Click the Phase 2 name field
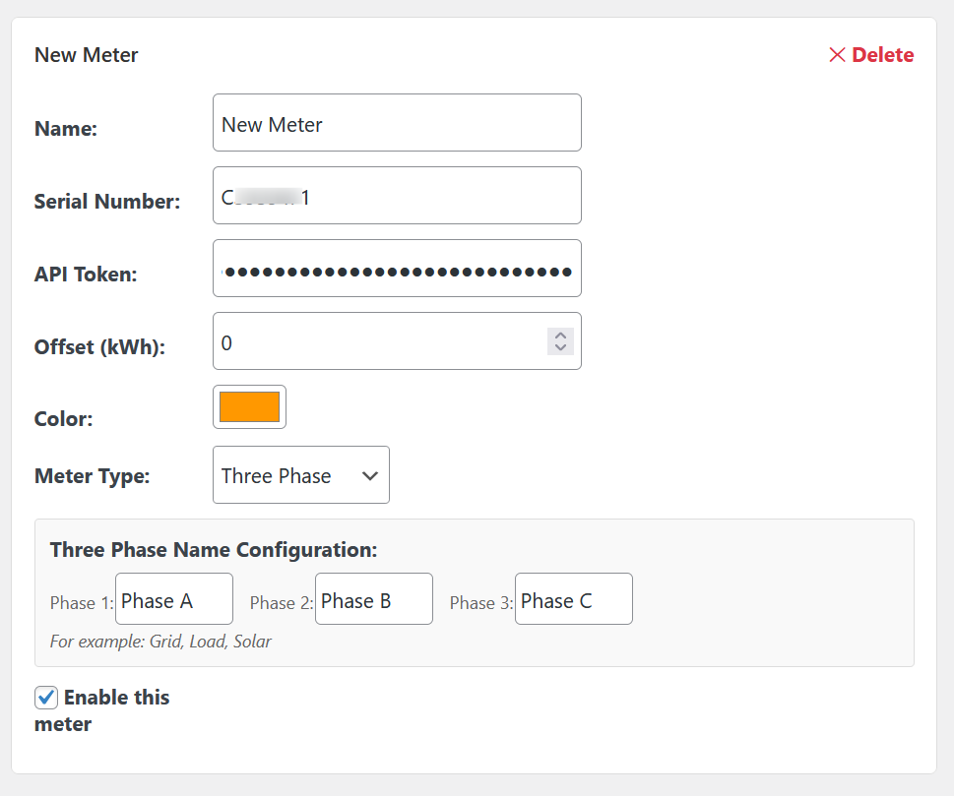Viewport: 954px width, 796px height. tap(373, 599)
